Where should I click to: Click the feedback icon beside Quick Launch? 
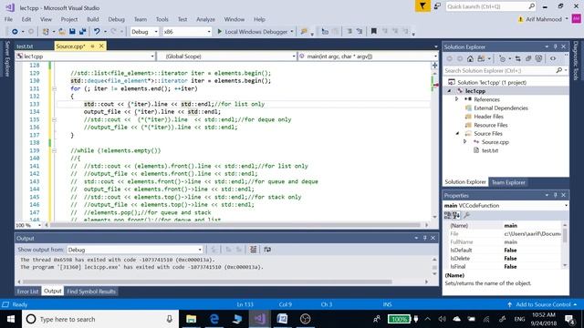[x=437, y=6]
